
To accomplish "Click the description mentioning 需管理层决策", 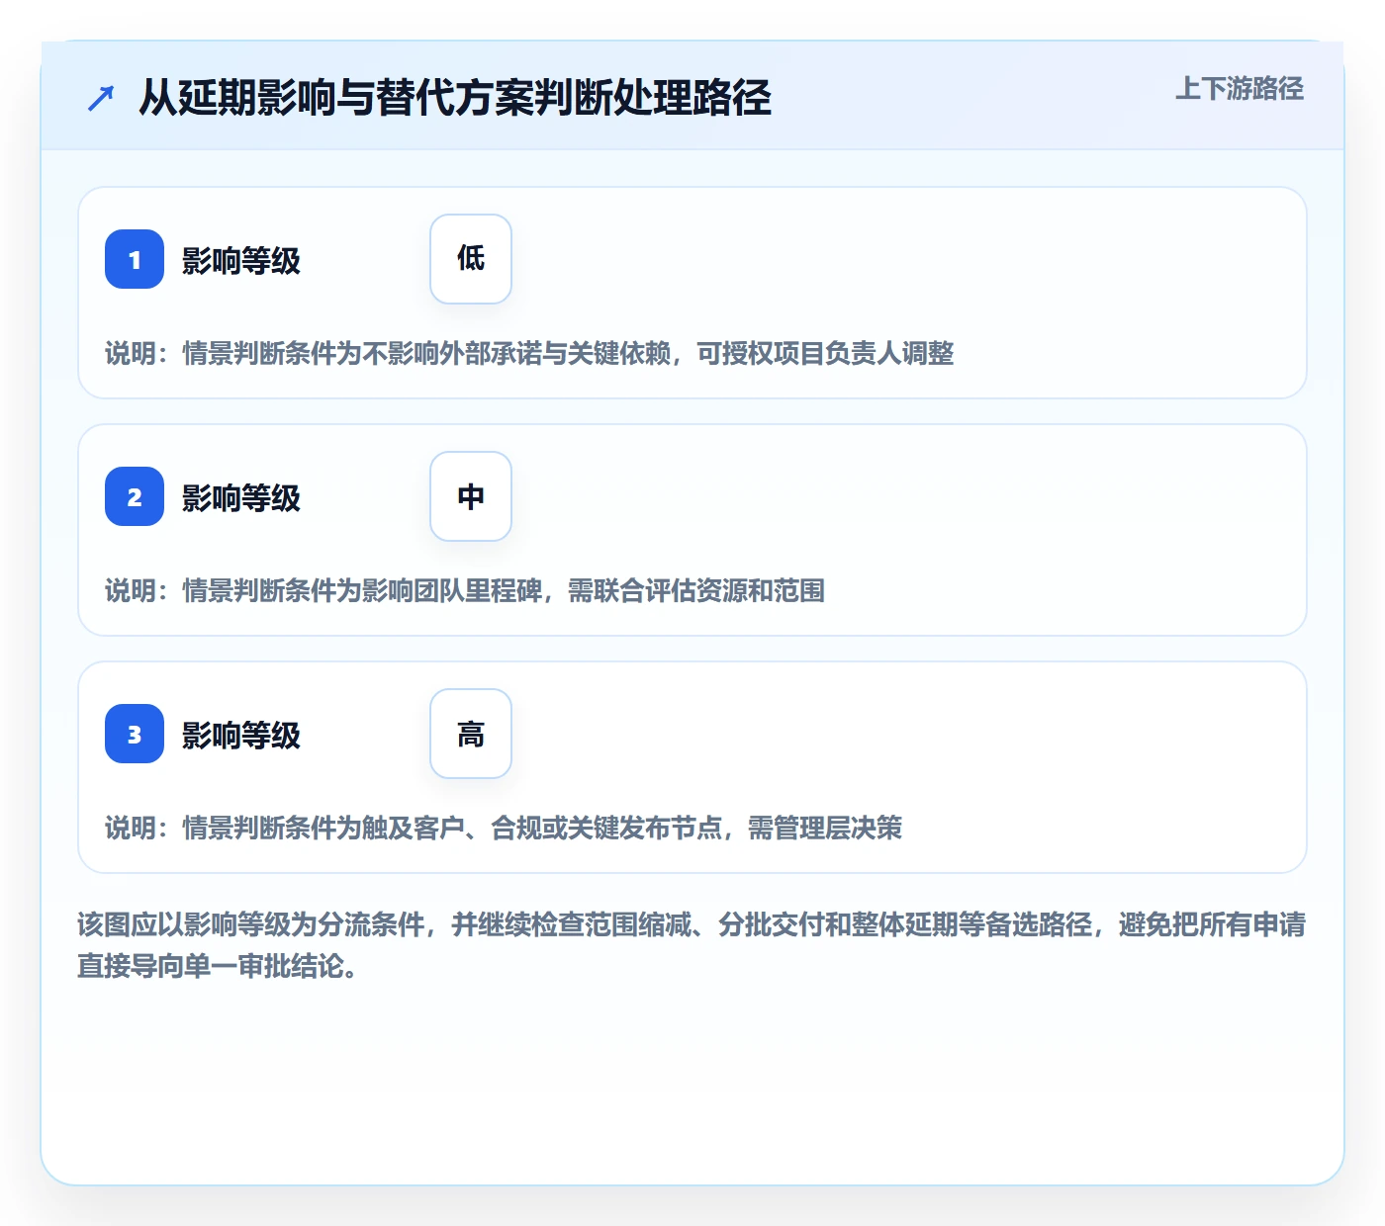I will [504, 828].
